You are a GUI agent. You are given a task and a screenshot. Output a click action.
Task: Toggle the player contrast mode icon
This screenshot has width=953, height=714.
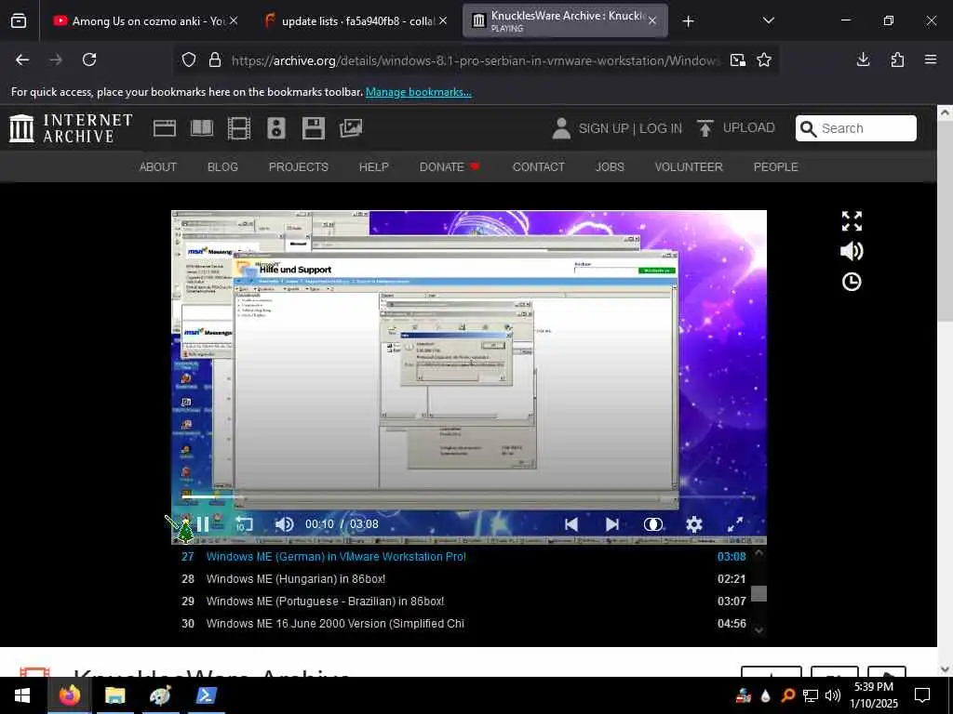coord(652,524)
